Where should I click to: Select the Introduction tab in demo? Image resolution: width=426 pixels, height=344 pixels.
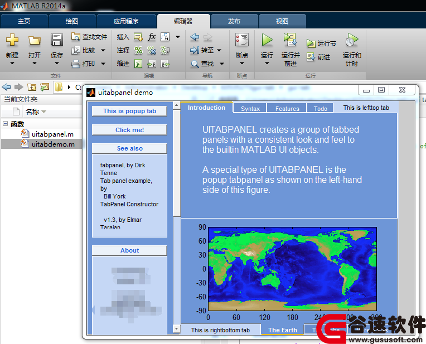point(206,108)
